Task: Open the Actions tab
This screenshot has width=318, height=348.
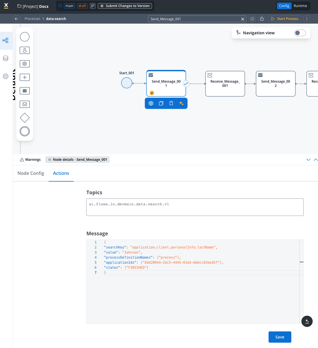Action: (x=61, y=173)
